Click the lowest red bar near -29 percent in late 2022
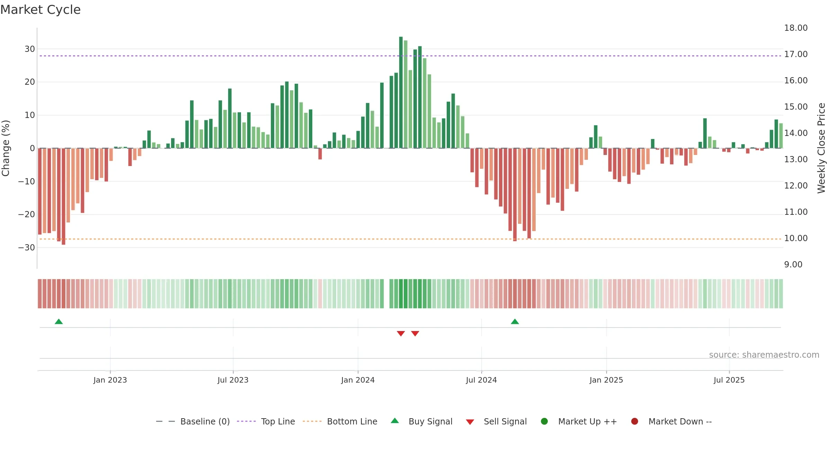Viewport: 831px width, 467px height. tap(63, 196)
